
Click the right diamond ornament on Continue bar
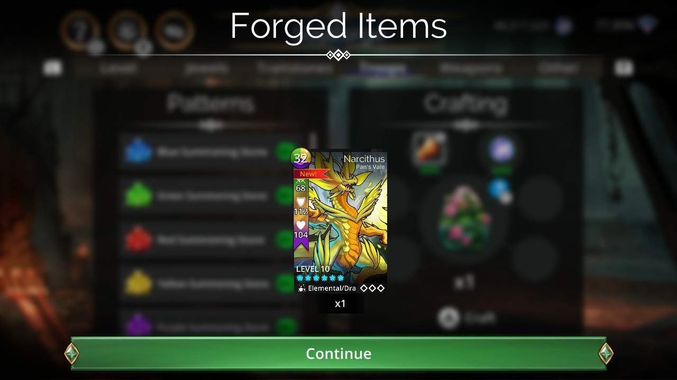point(606,353)
